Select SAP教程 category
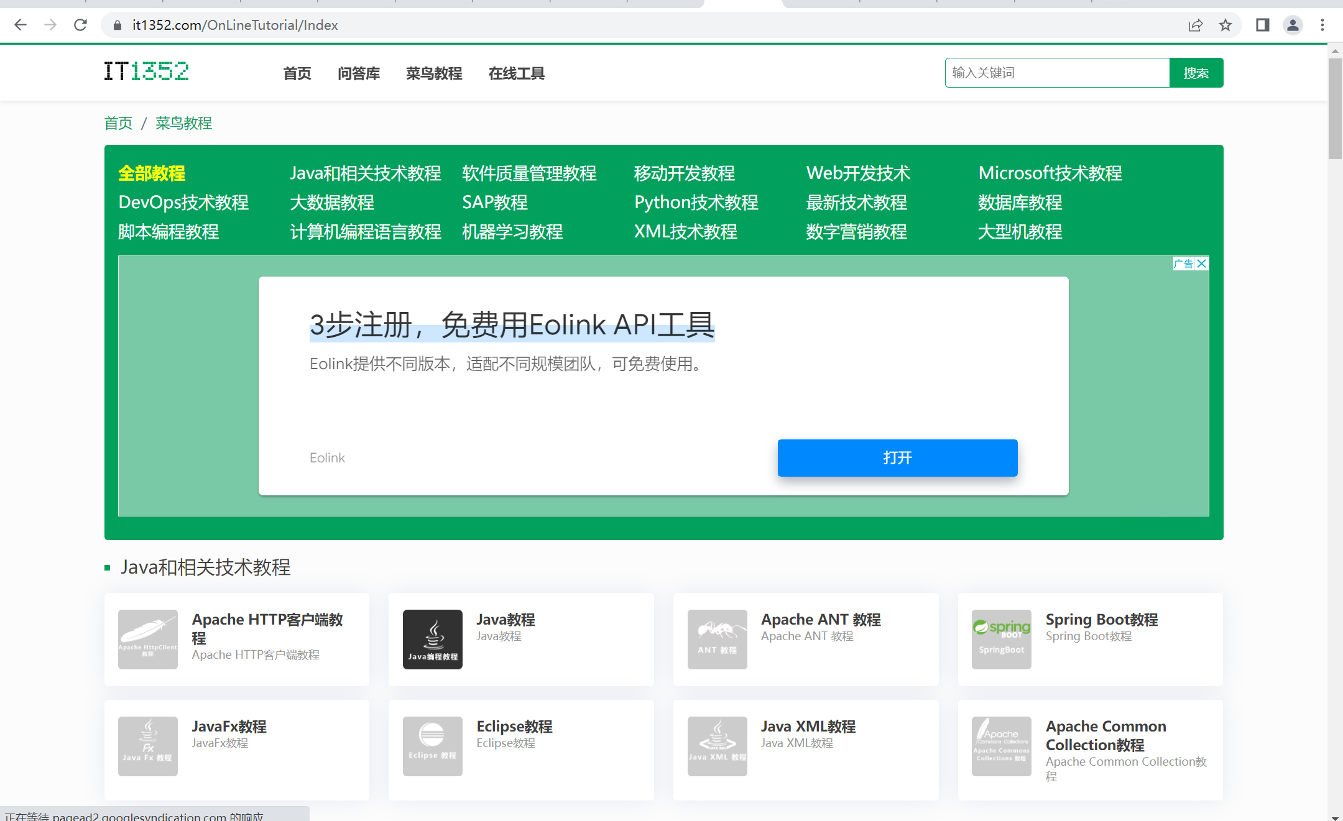Viewport: 1343px width, 821px height. coord(495,203)
